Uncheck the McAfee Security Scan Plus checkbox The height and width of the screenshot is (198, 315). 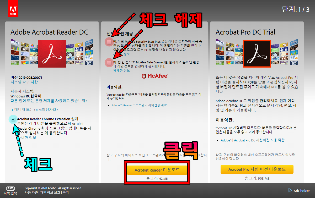(109, 42)
